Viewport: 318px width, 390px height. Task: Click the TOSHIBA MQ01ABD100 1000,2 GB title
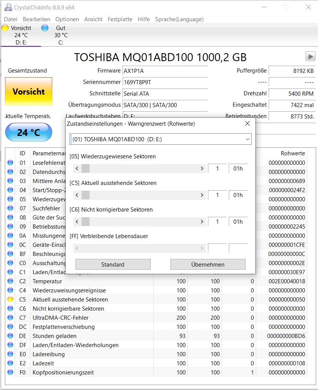[160, 57]
